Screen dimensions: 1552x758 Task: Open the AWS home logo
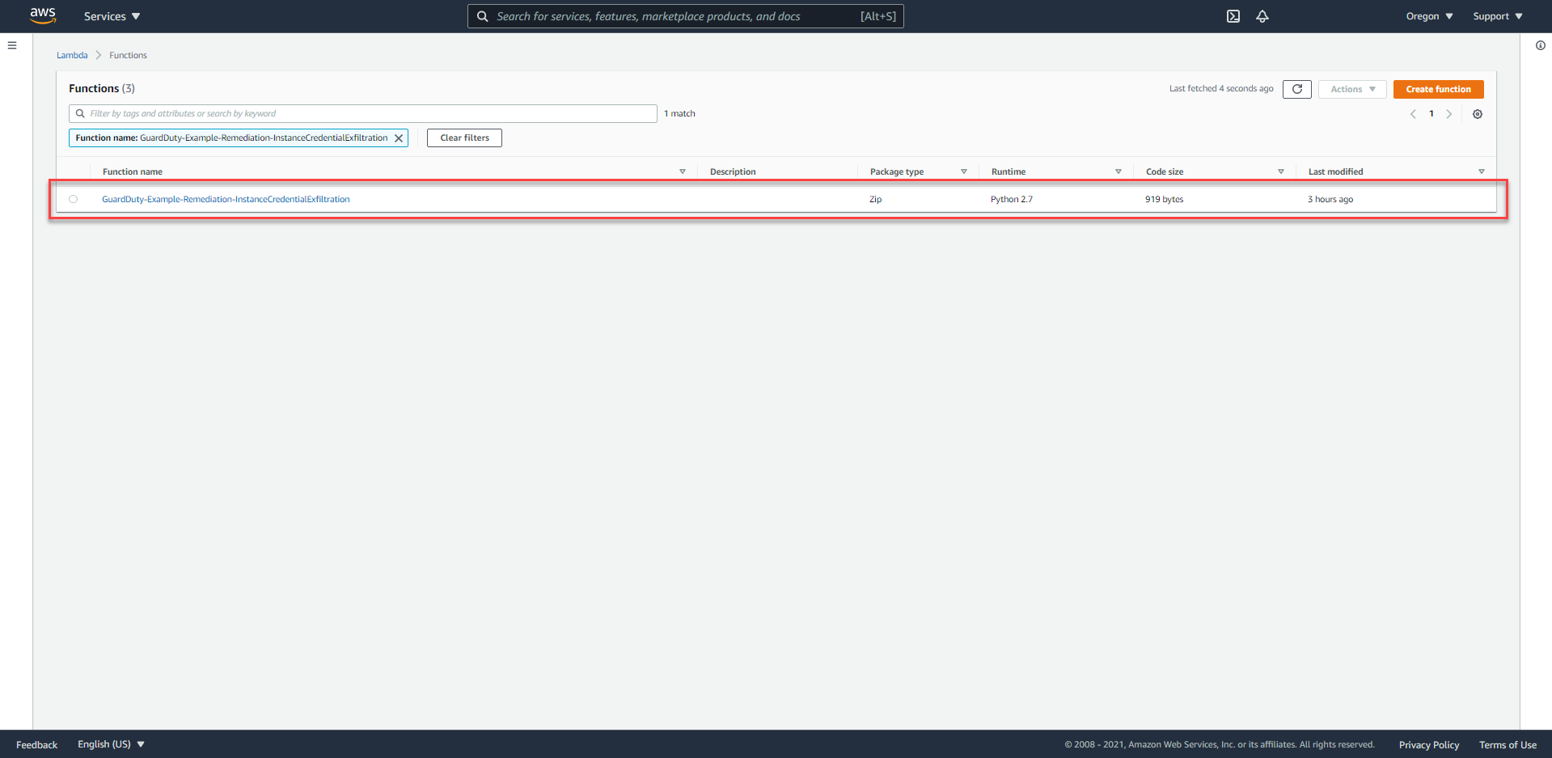(43, 16)
